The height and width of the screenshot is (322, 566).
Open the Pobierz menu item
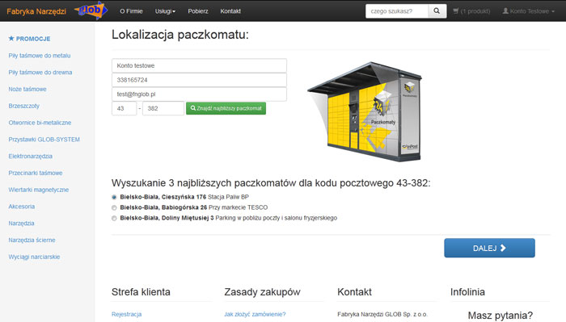pos(198,11)
